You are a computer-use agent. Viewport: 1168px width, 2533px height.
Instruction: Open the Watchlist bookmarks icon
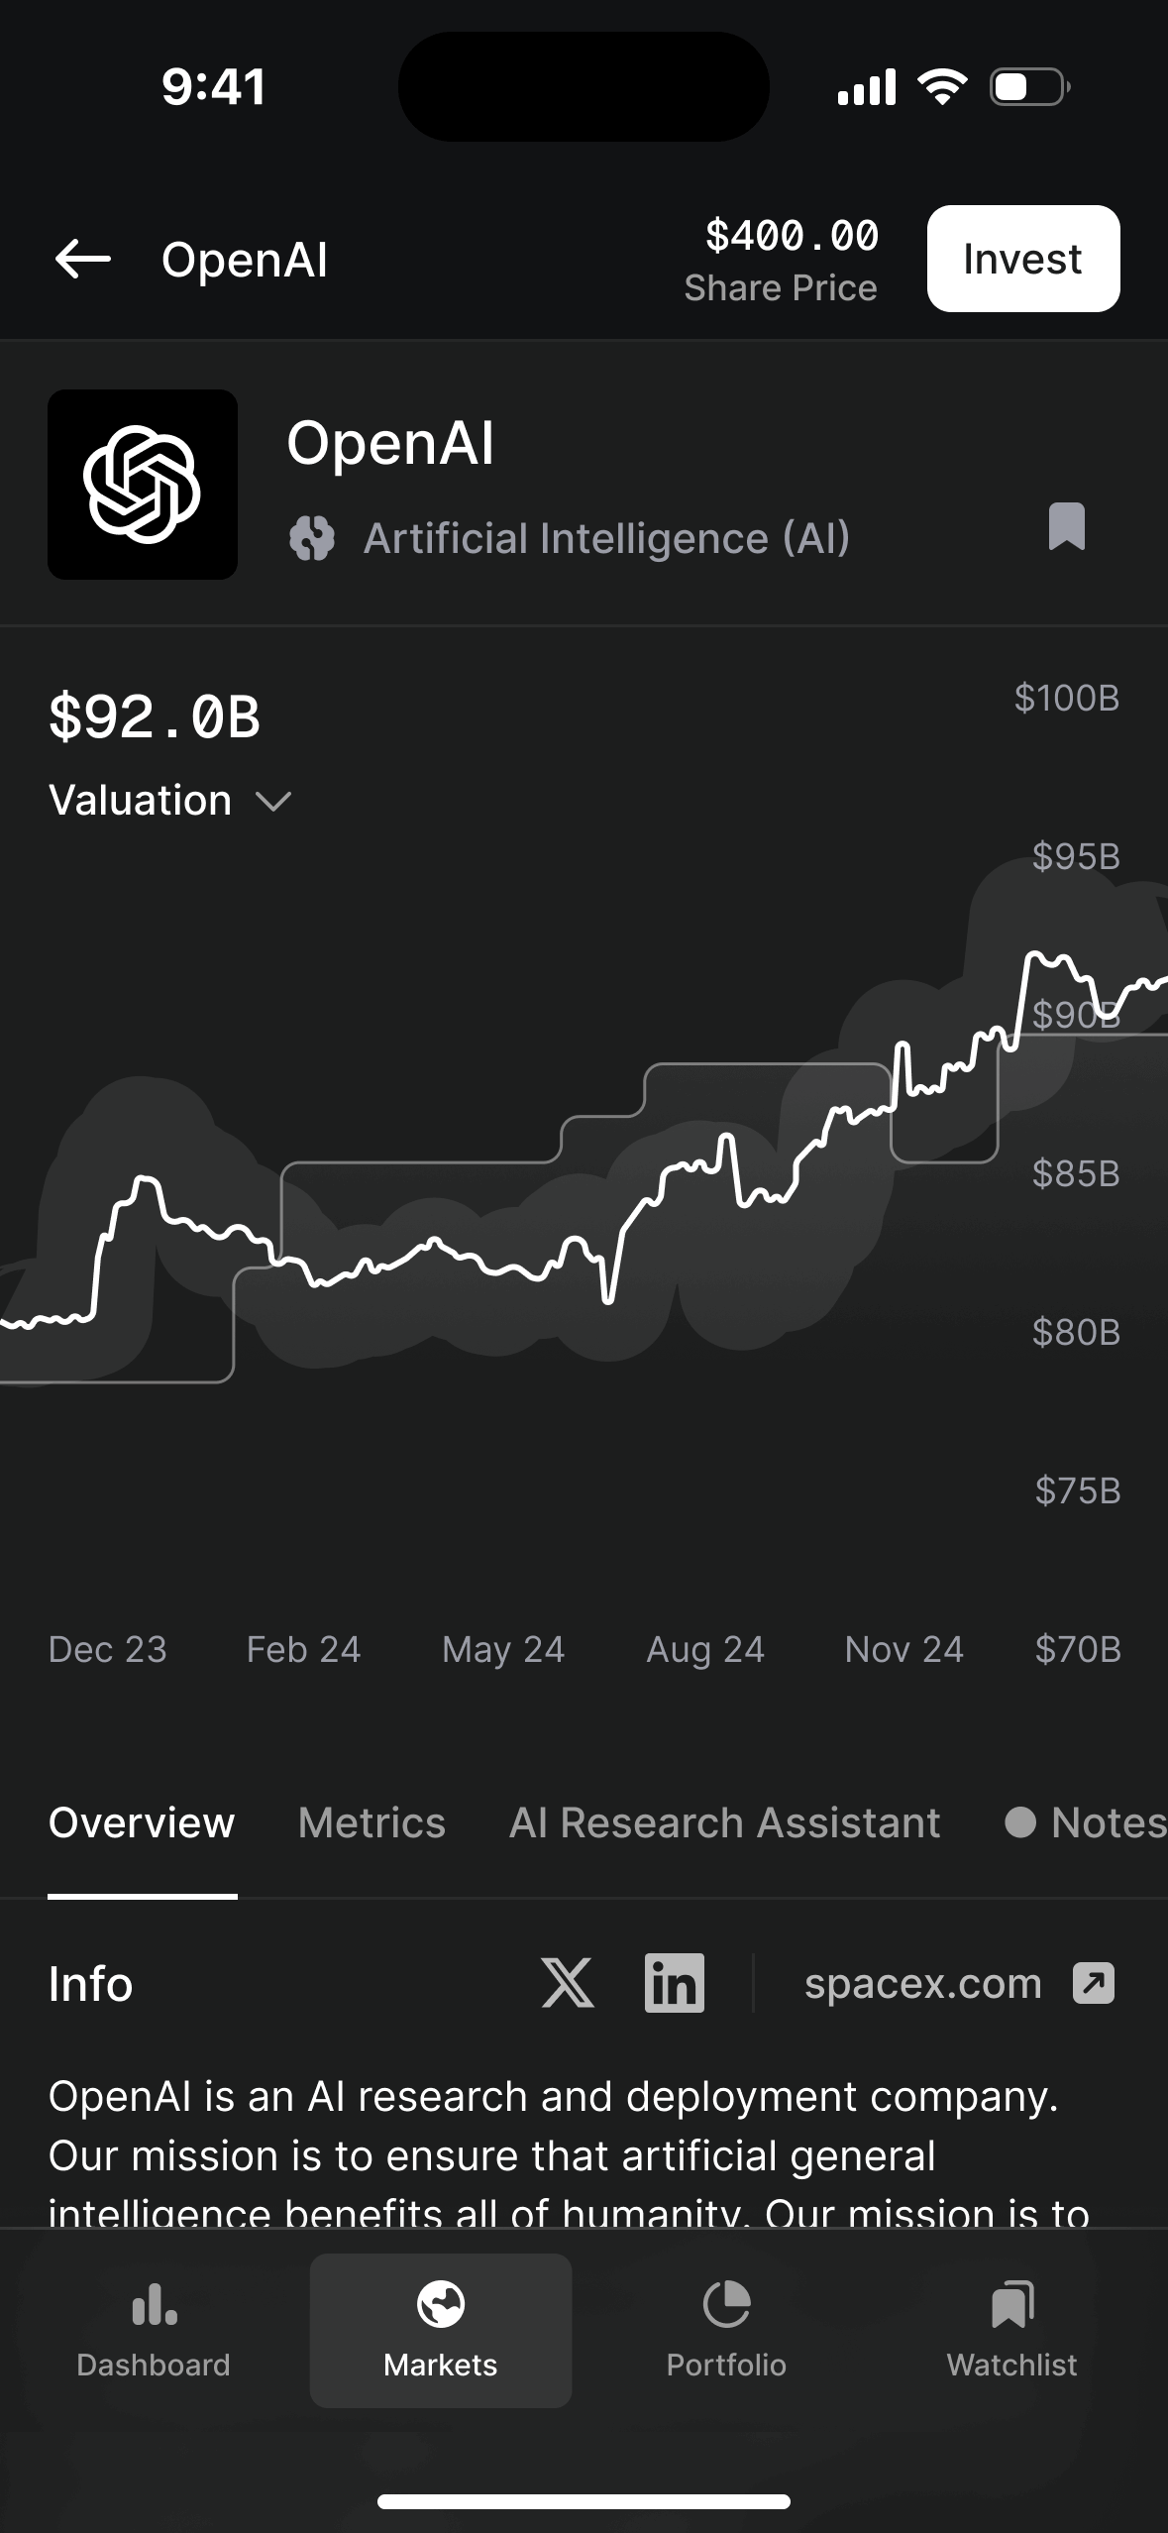click(x=1011, y=2304)
